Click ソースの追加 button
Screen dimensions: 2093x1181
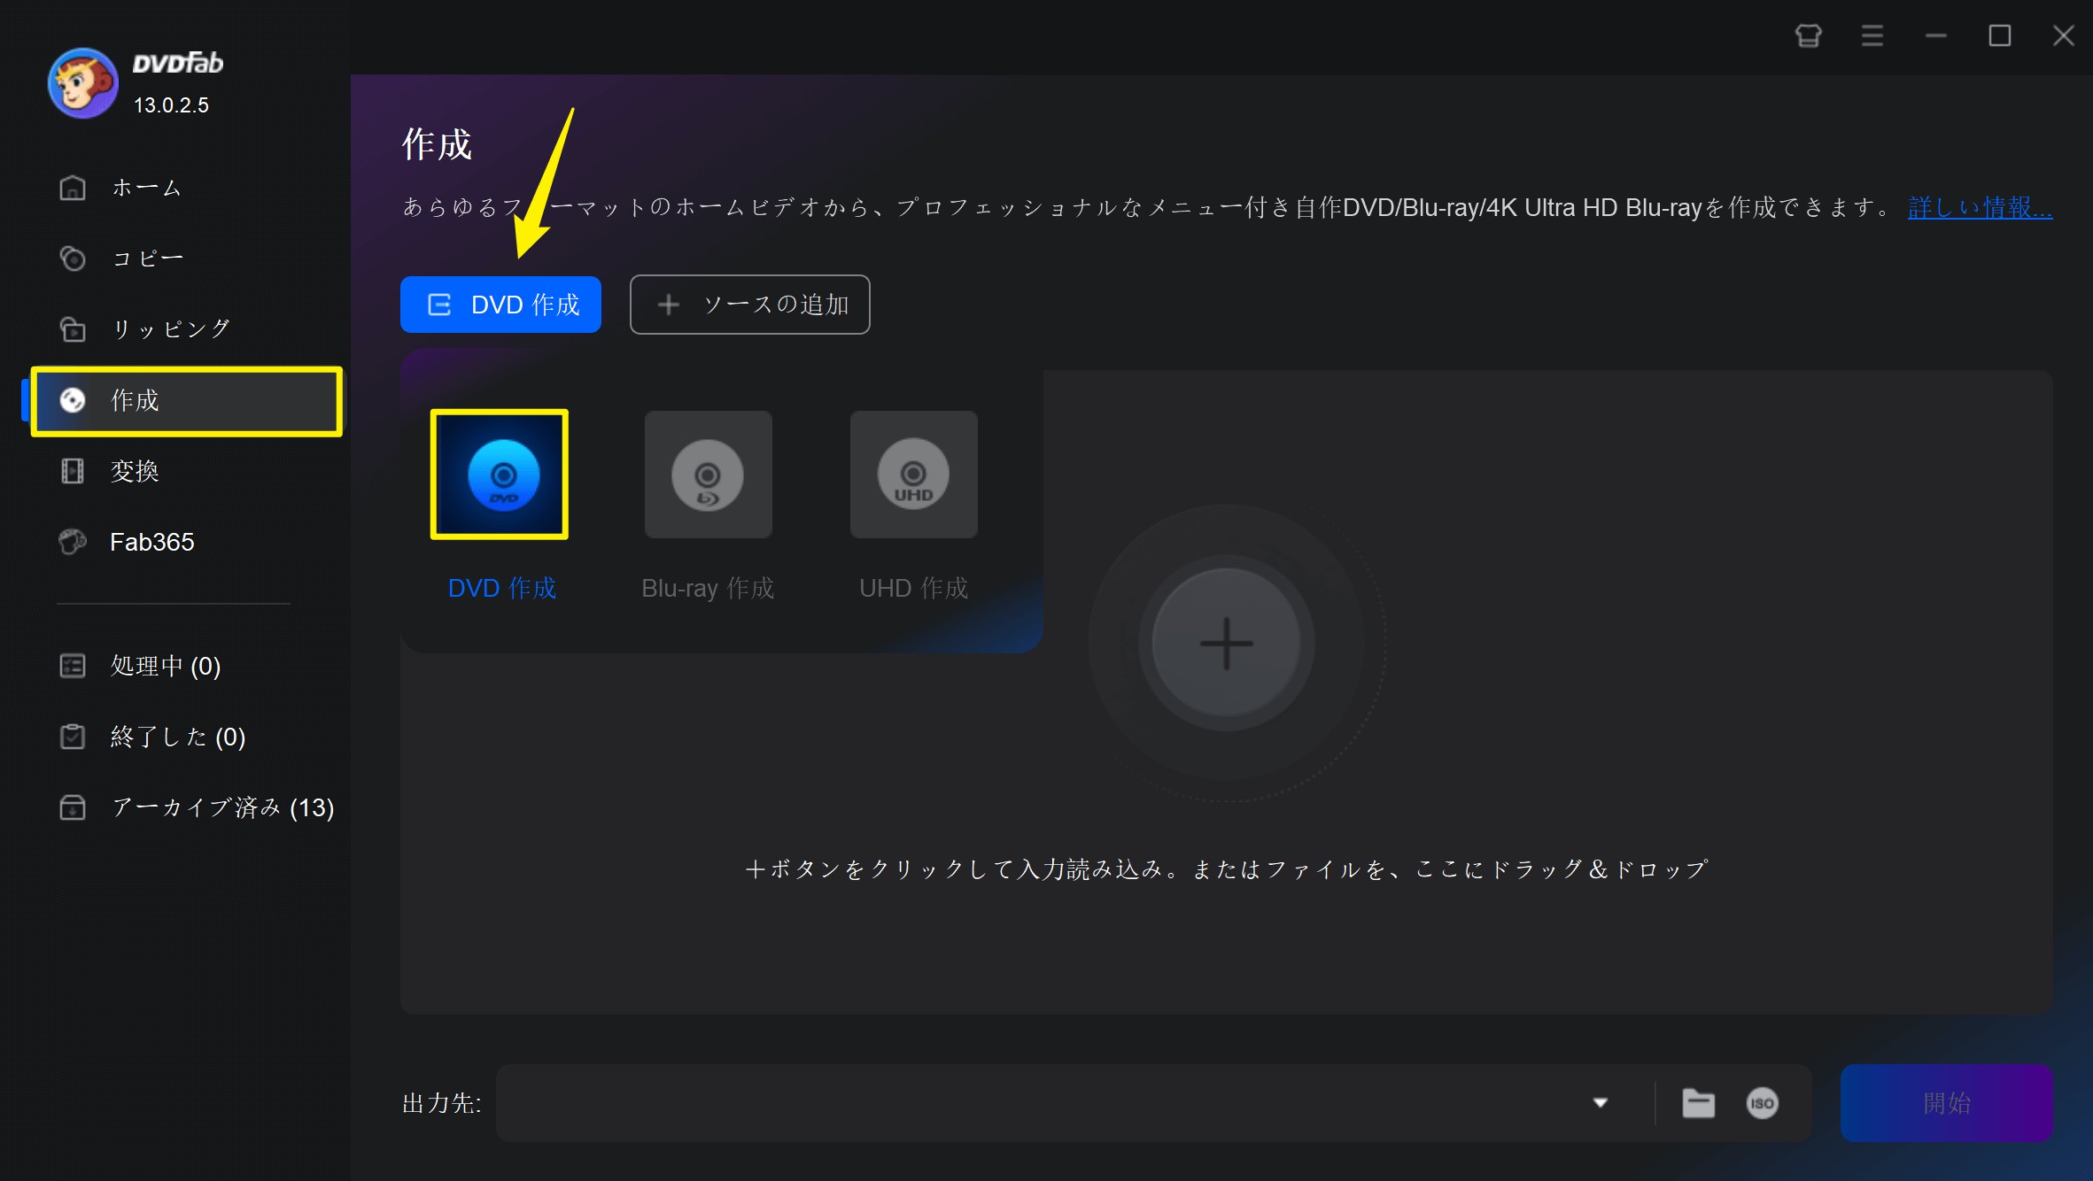point(749,305)
